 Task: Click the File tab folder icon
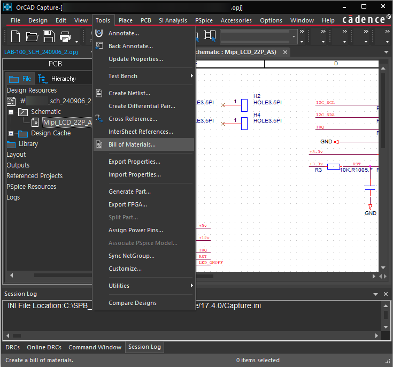click(x=14, y=79)
